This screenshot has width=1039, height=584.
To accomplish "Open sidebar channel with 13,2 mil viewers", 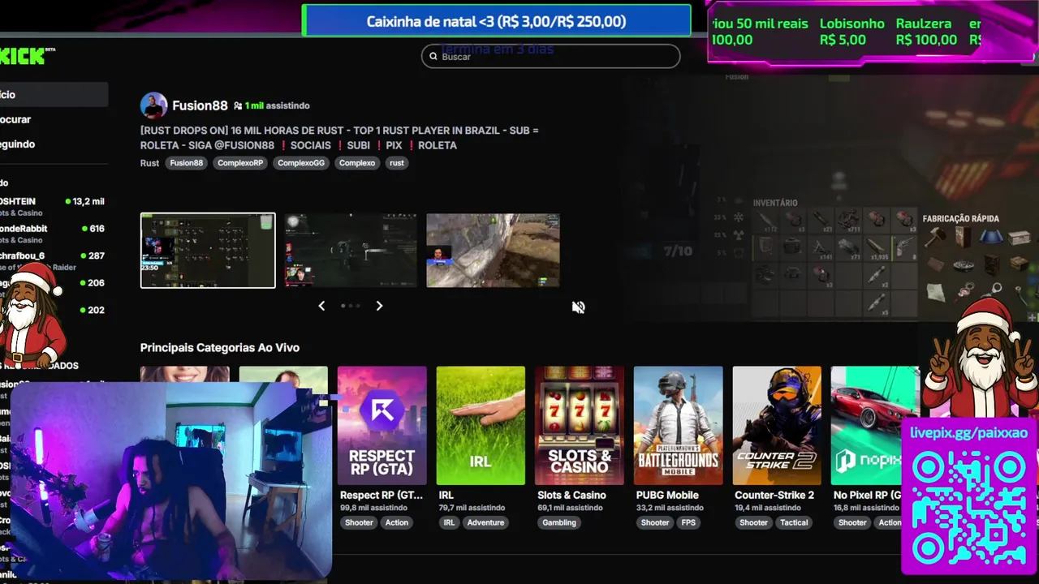I will coord(54,206).
